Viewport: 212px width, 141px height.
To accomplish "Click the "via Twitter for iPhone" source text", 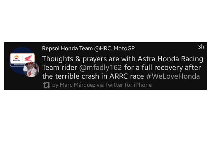I will point(124,85).
